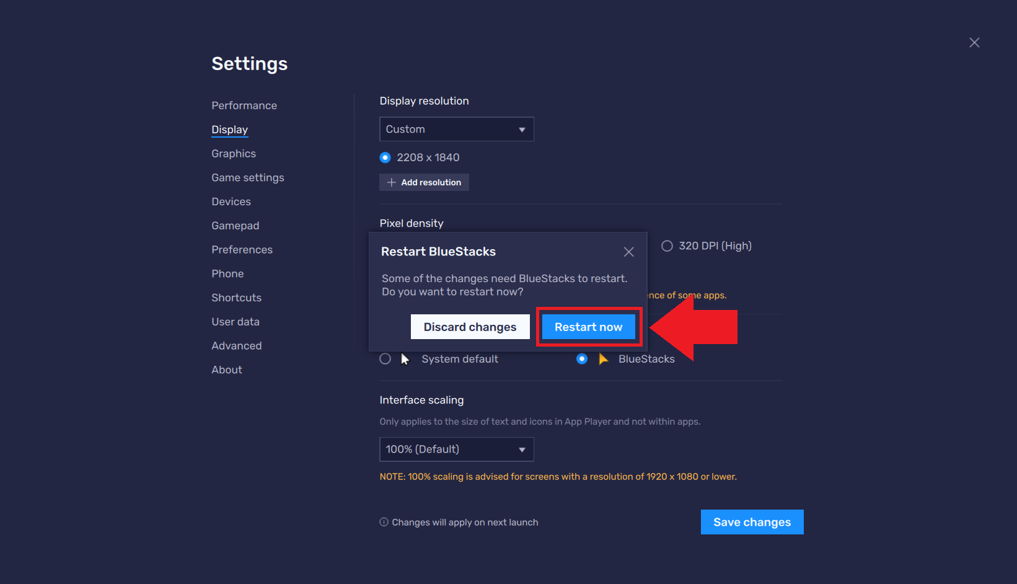Open the Advanced settings section
Viewport: 1017px width, 584px height.
tap(236, 345)
